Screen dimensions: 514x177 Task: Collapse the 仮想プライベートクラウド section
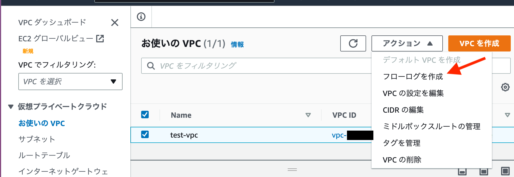10,106
